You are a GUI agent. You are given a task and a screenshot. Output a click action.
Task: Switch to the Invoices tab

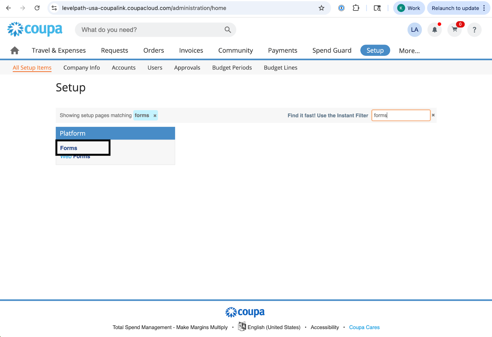[x=191, y=50]
